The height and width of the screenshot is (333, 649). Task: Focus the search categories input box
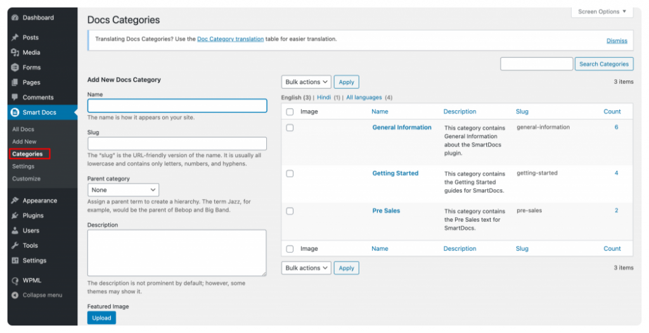pos(536,64)
